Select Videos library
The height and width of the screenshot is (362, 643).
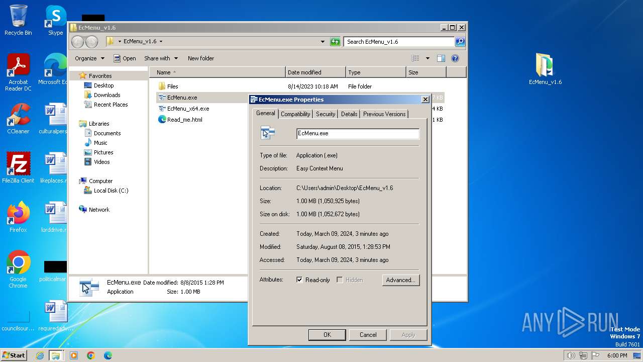[101, 162]
